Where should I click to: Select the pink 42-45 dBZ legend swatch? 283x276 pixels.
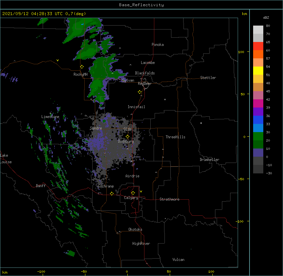click(258, 95)
